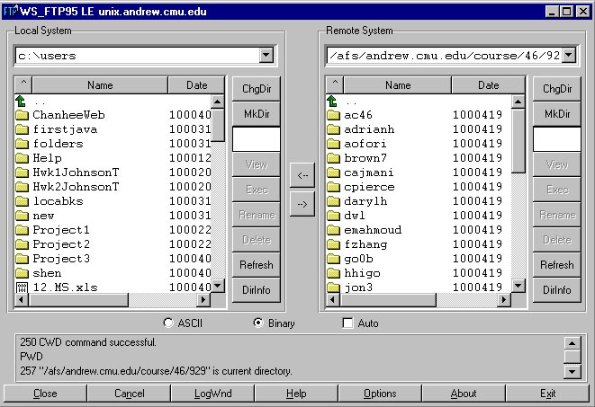
Task: Click local list vertical scroll down arrow
Action: pos(218,286)
